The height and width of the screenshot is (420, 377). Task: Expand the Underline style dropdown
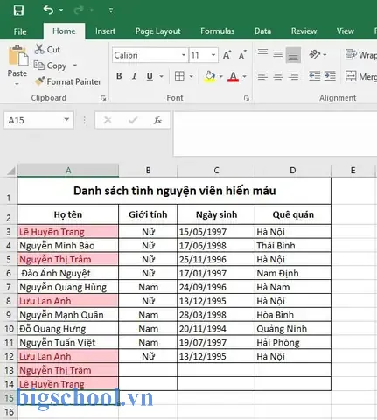click(161, 76)
